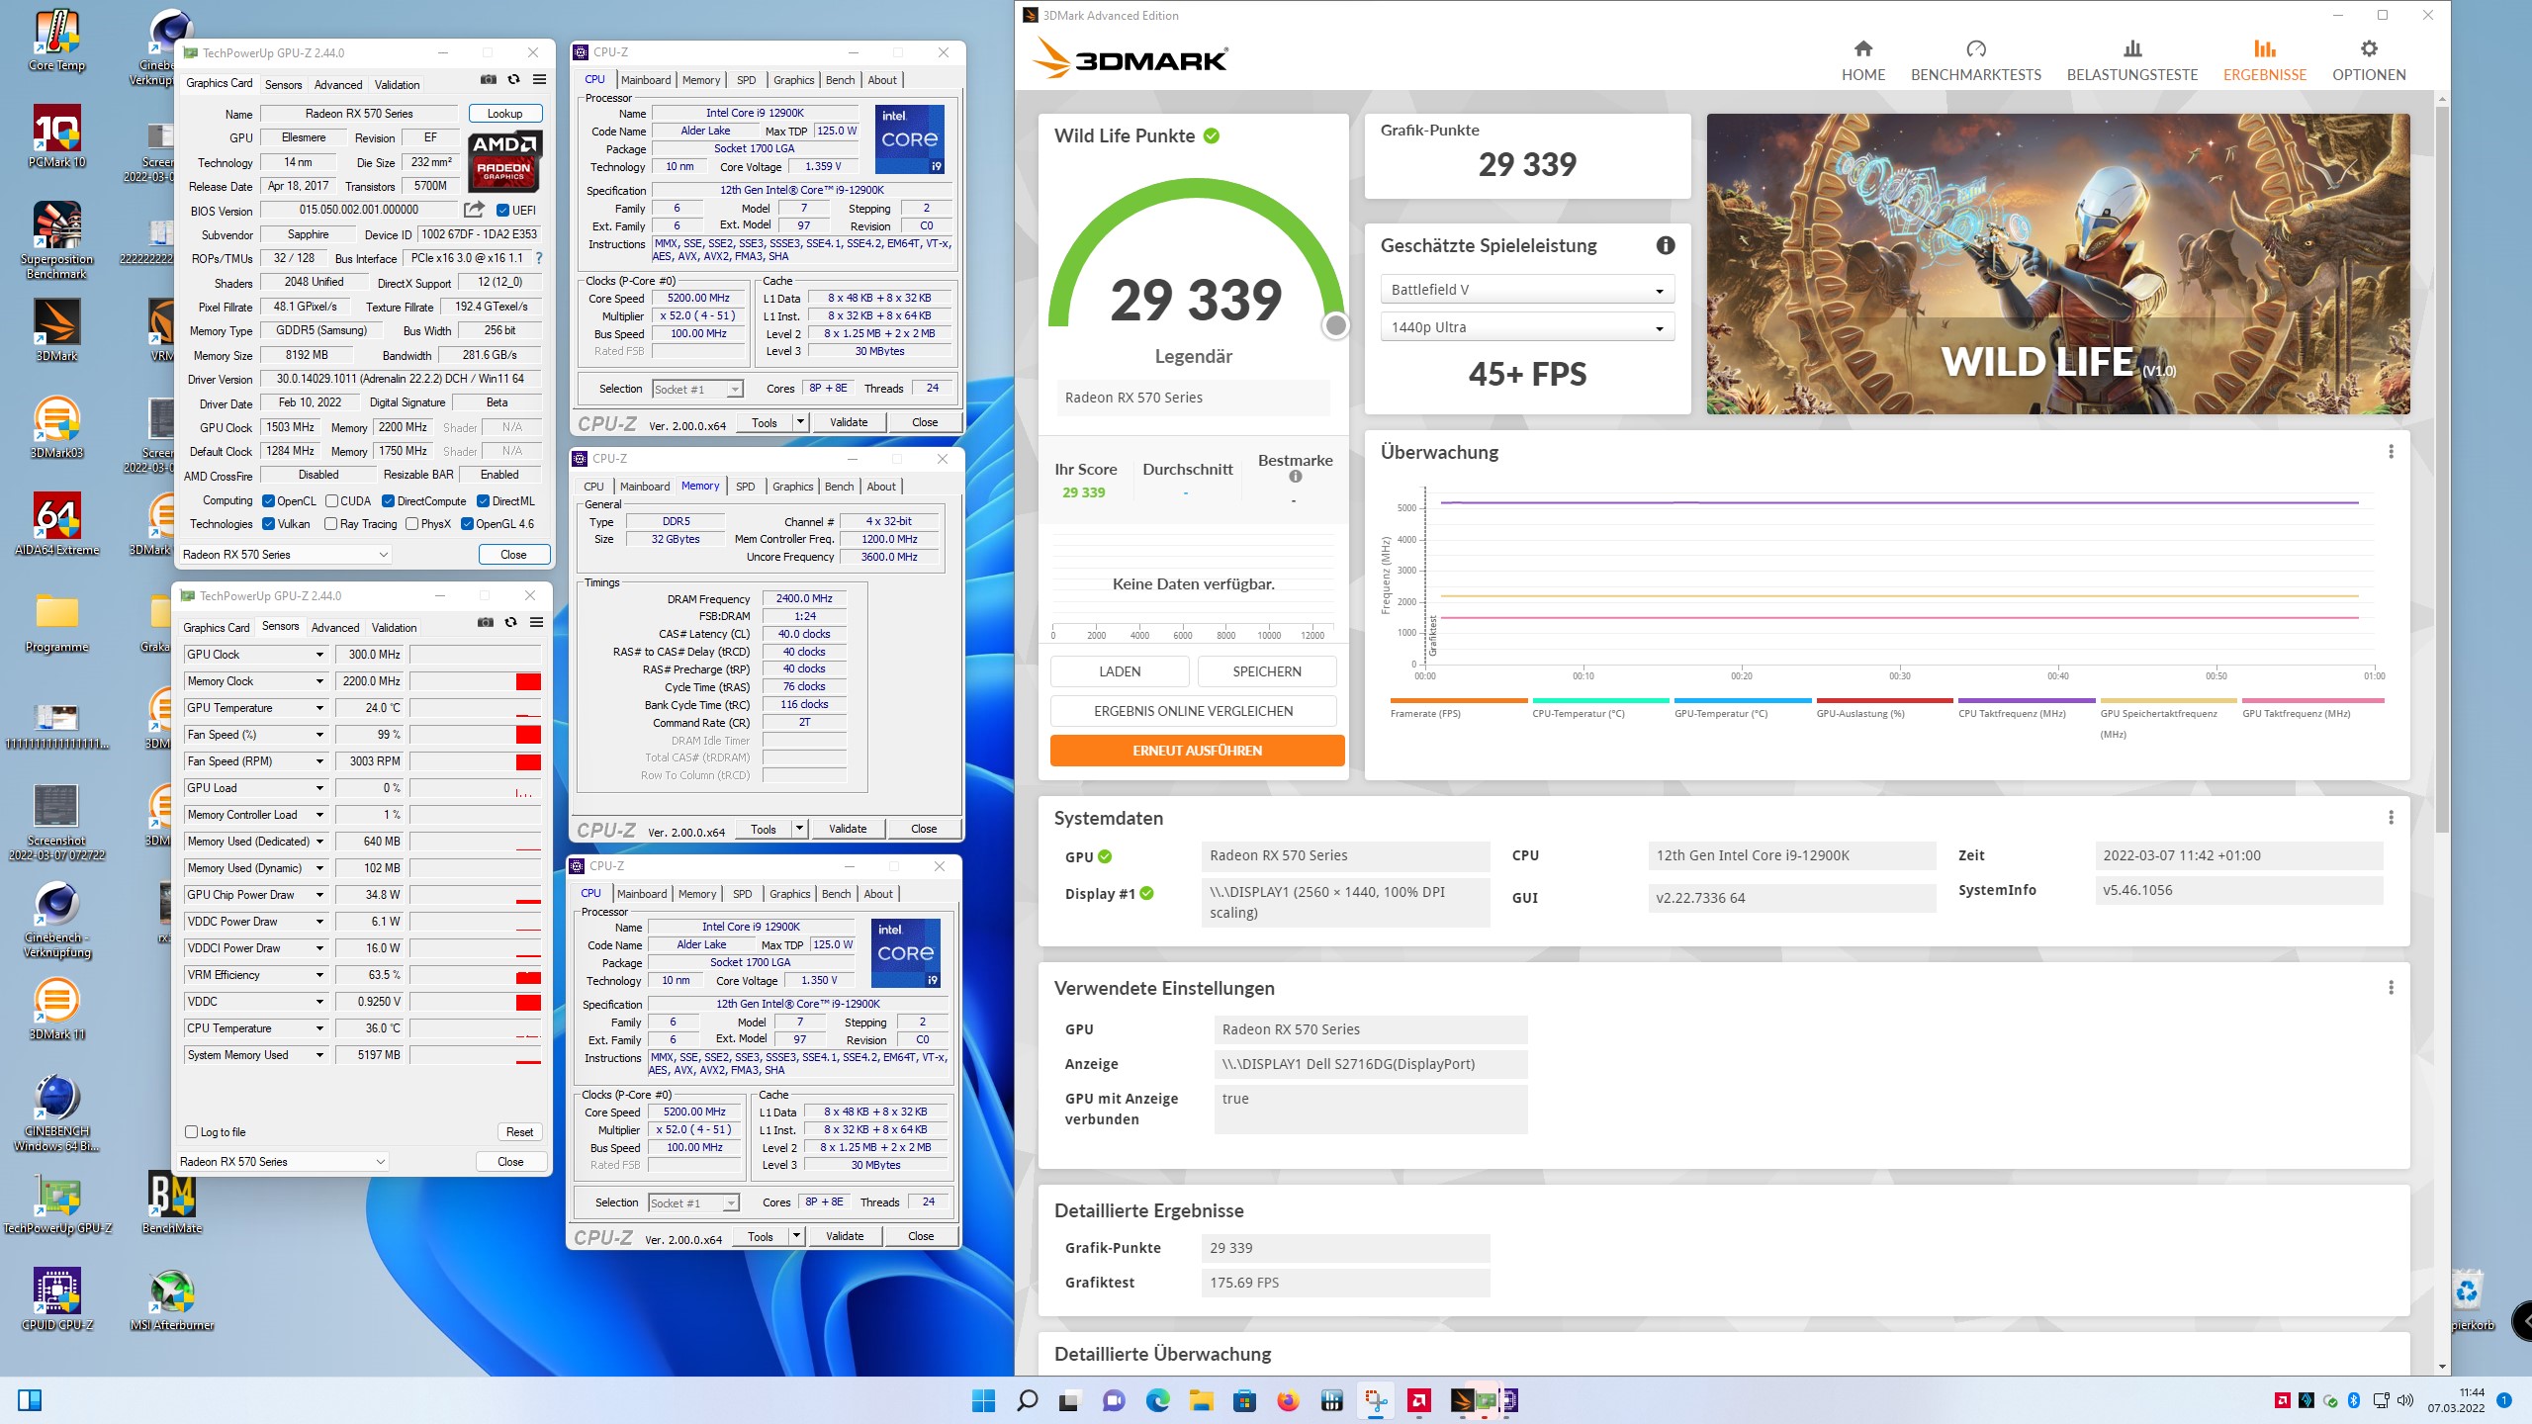Open the PCMark 10 desktop icon
This screenshot has width=2532, height=1424.
pyautogui.click(x=56, y=136)
